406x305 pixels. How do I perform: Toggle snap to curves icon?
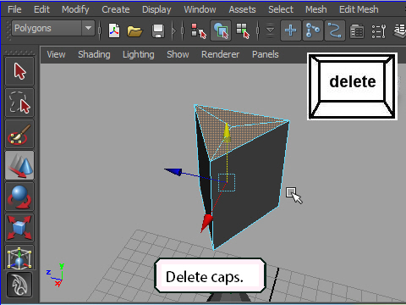[335, 30]
